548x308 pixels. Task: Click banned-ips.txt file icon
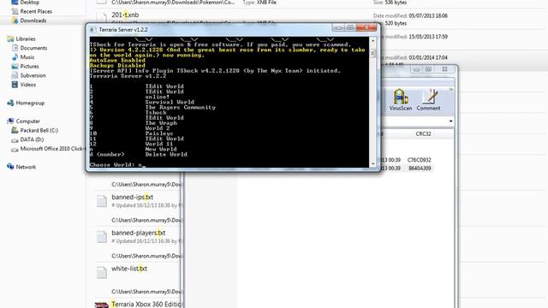pyautogui.click(x=102, y=201)
